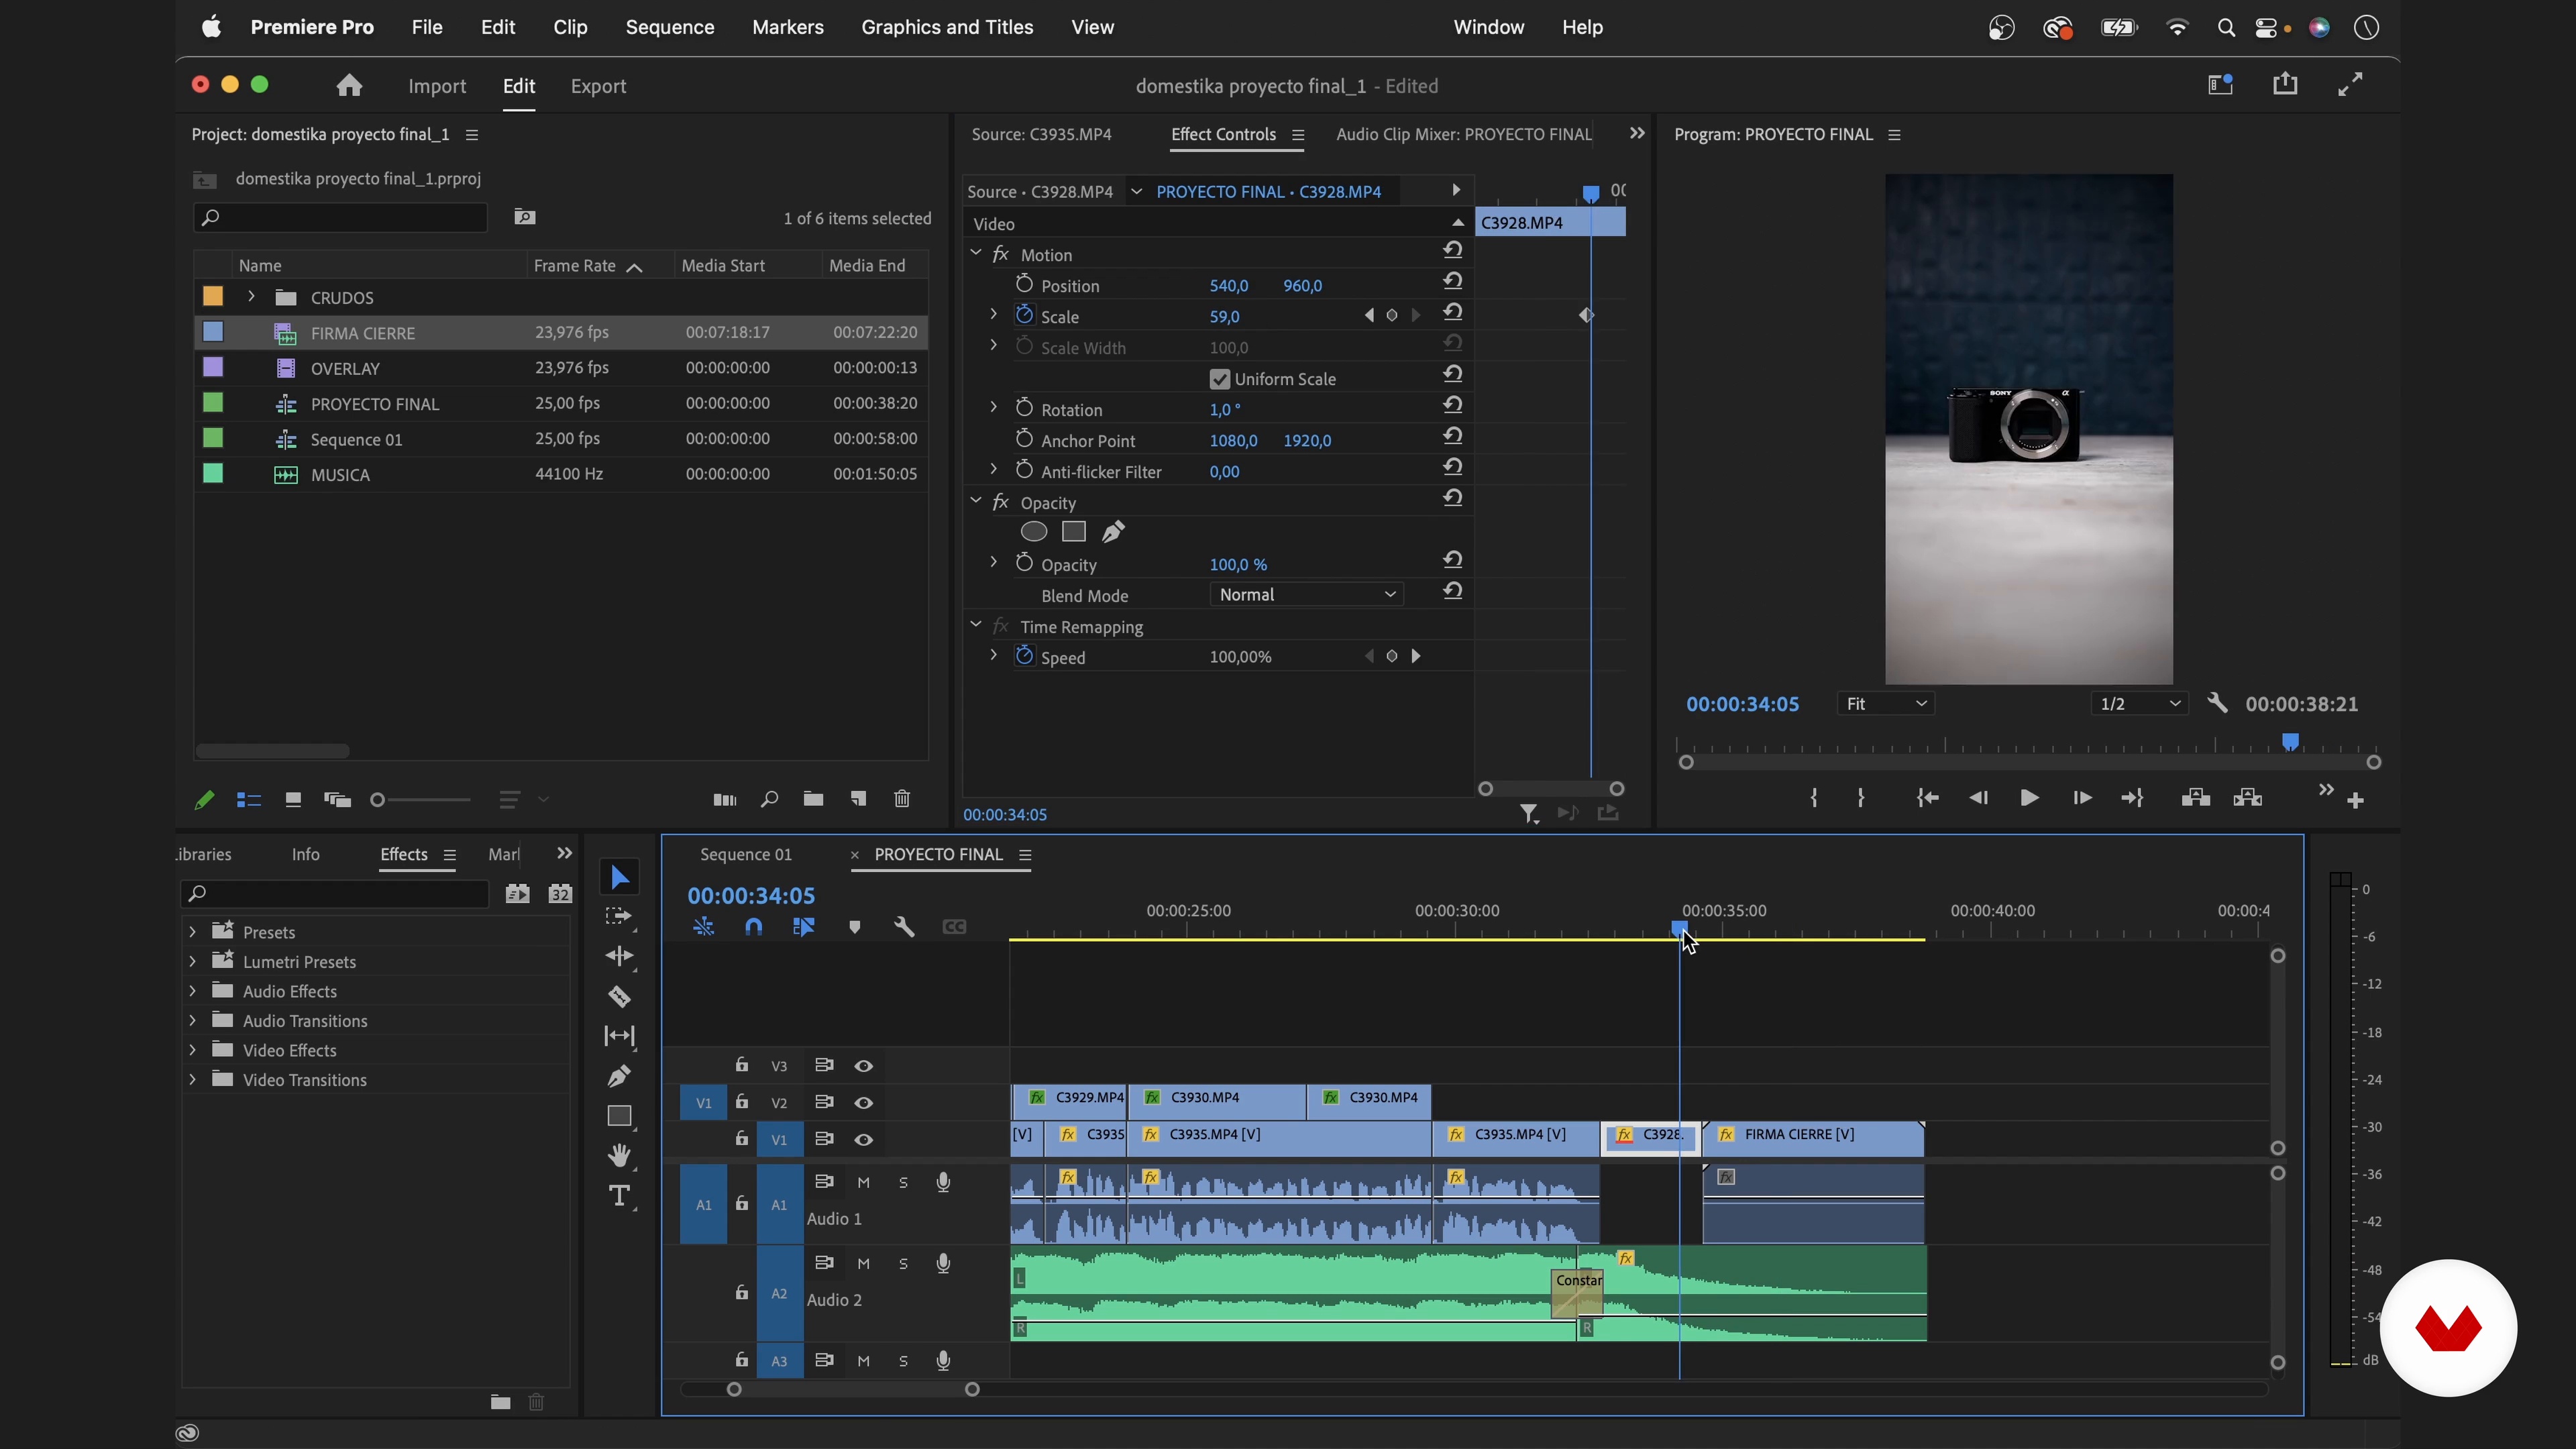Expand the CRUDOS bin
The height and width of the screenshot is (1449, 2576).
(x=252, y=297)
